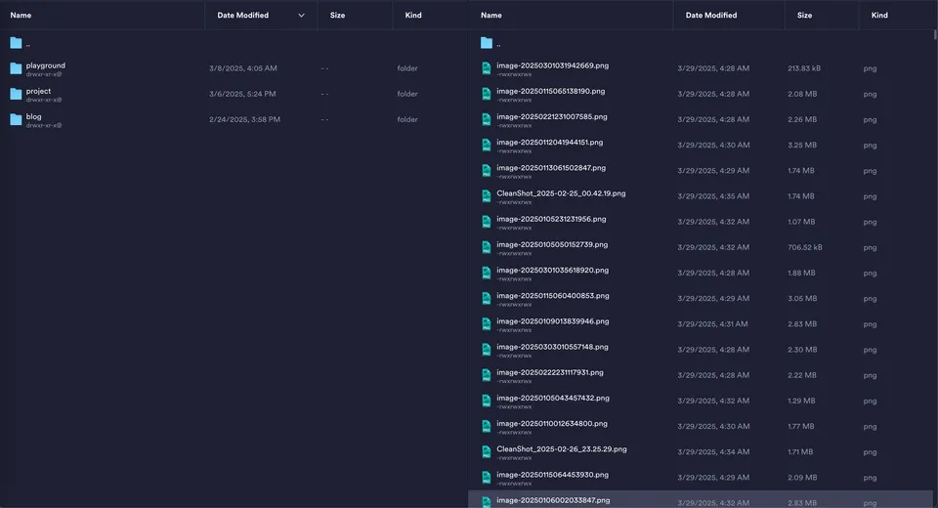
Task: Select file name CleanShot_2025-02-25_00.42.19.png
Action: coord(561,193)
